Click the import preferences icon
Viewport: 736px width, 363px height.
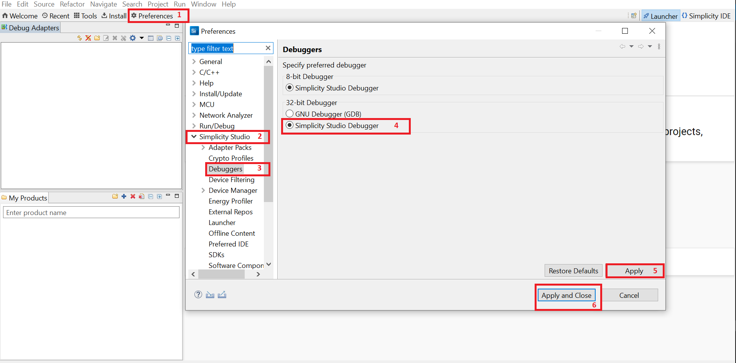click(x=210, y=294)
